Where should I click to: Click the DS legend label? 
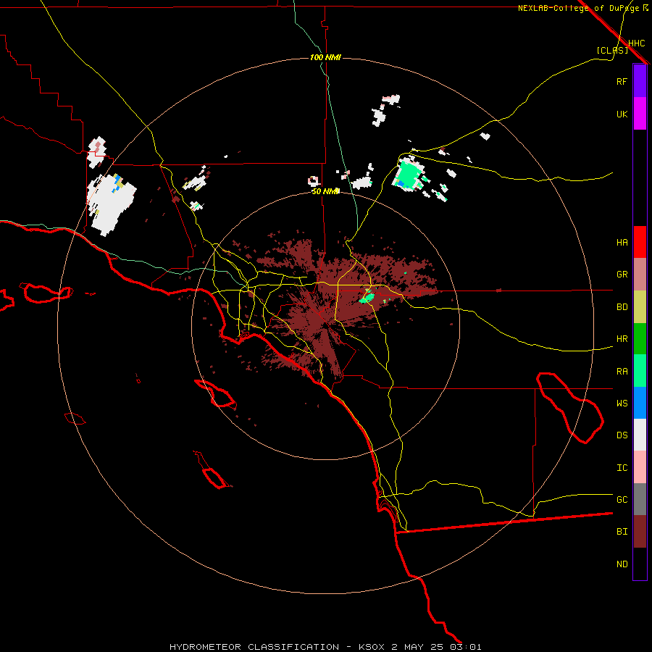[x=622, y=435]
